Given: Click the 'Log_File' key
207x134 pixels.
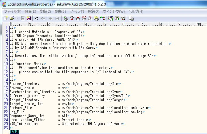Looking at the screenshot, I should coord(17,112).
